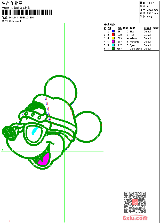Choose the Dark Green thread color swatch
The image size is (160, 223).
point(113,48)
